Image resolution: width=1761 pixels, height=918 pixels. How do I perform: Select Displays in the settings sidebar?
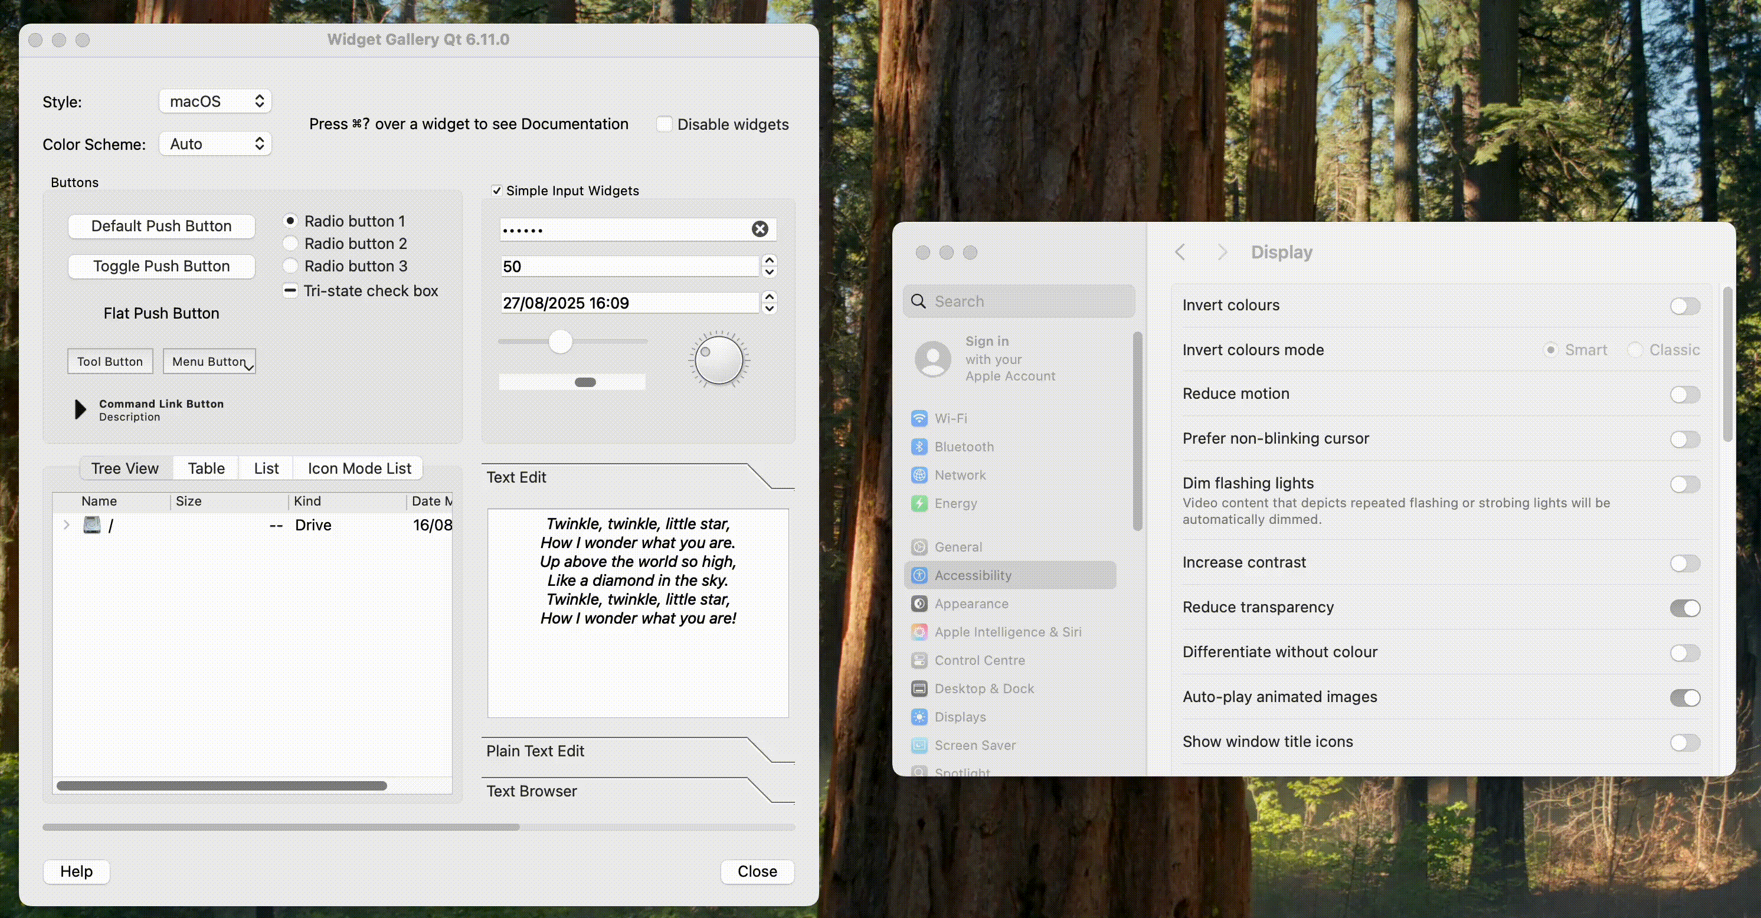pyautogui.click(x=960, y=716)
